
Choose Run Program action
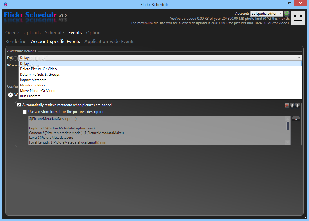click(x=160, y=96)
